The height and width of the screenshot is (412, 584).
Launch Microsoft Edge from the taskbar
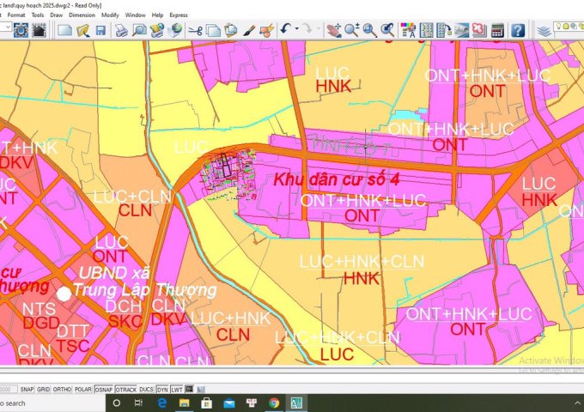tap(162, 403)
